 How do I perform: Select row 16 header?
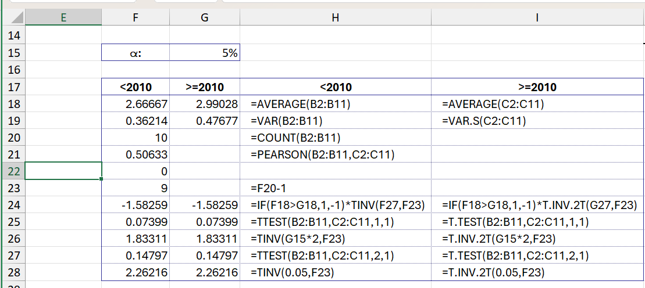click(x=13, y=70)
